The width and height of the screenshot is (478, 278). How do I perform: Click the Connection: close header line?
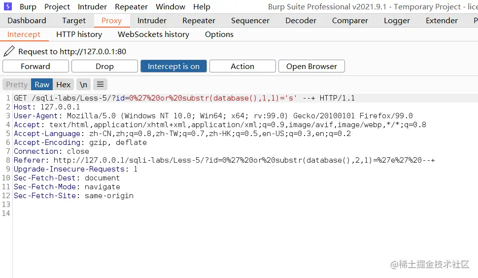click(x=51, y=151)
